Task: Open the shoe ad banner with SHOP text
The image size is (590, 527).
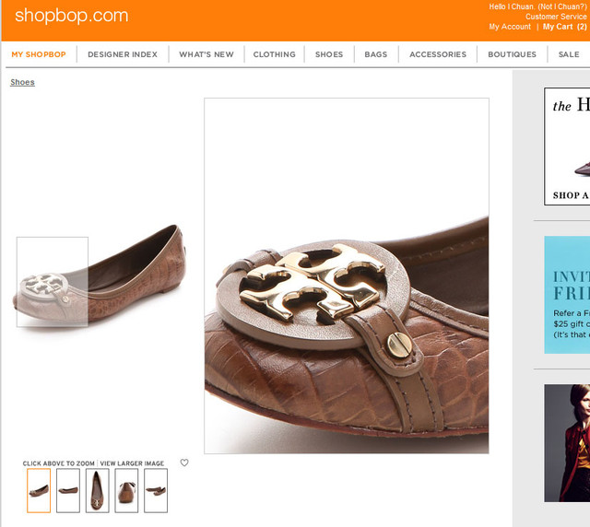Action: coord(567,146)
